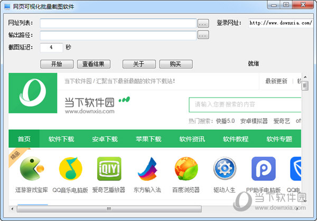The image size is (317, 221).
Task: Open the 软件下载 navigation tab
Action: [61, 139]
